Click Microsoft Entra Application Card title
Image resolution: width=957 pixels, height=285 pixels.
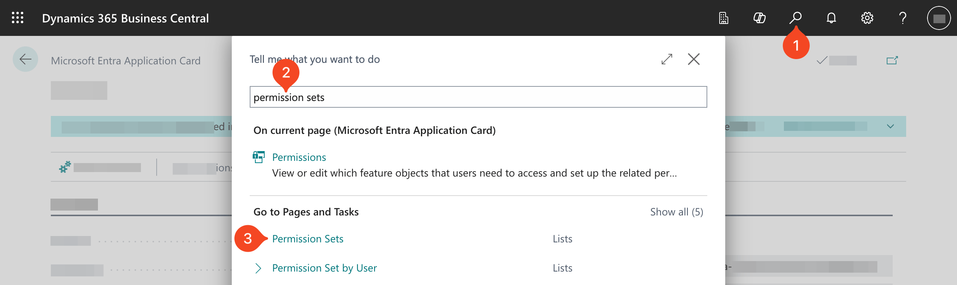pos(126,61)
